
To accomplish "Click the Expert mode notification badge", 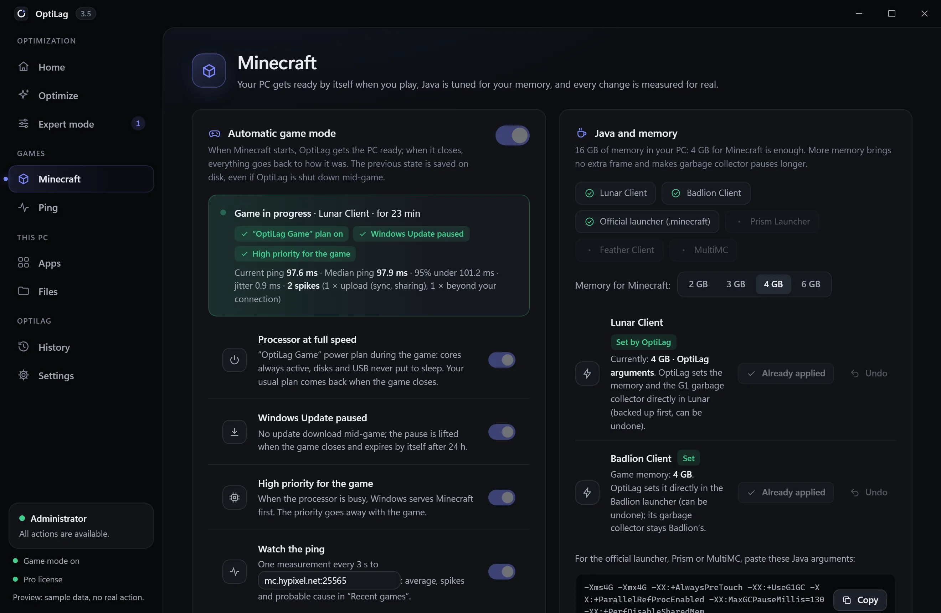I will click(138, 124).
